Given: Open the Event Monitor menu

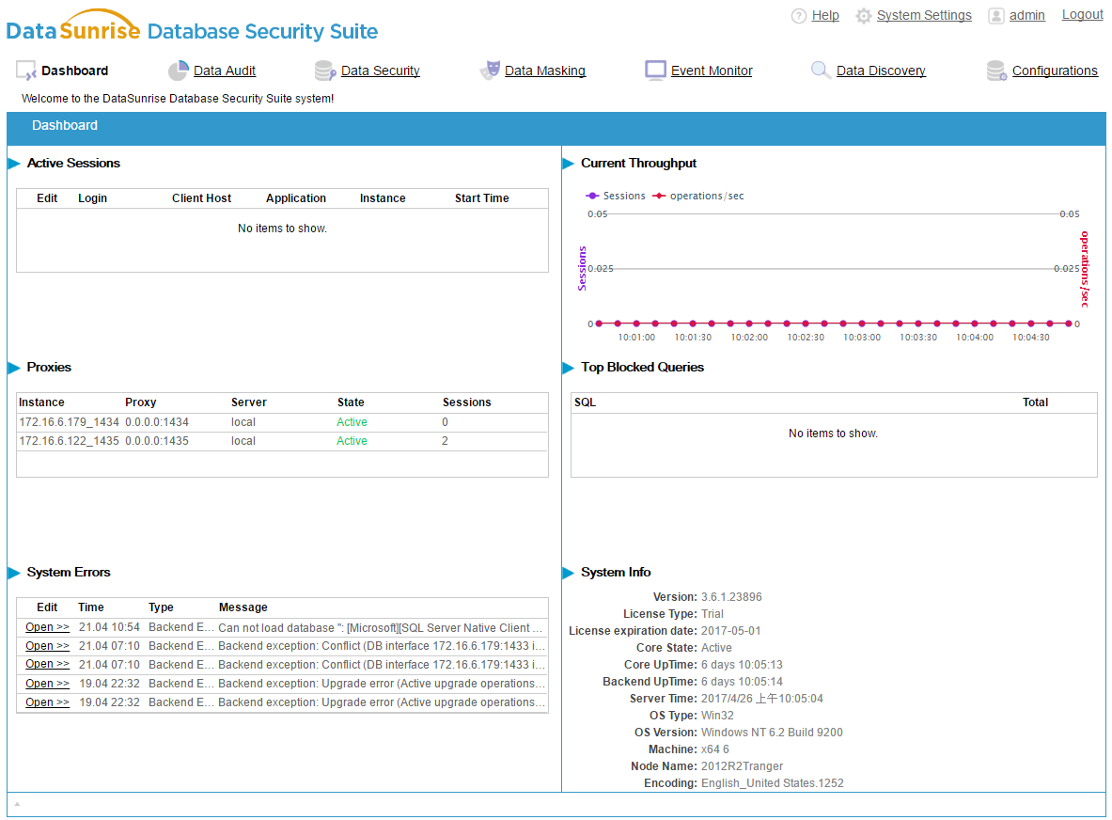Looking at the screenshot, I should tap(712, 71).
